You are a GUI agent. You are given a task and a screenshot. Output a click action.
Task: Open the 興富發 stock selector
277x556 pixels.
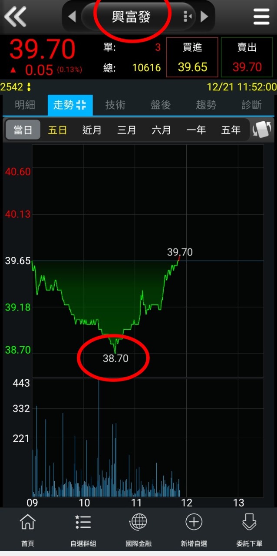point(131,17)
